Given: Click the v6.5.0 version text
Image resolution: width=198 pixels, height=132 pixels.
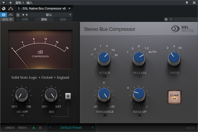Looking at the screenshot, I should click(x=190, y=128).
